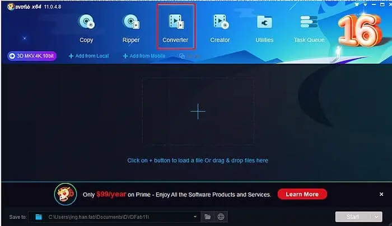The height and width of the screenshot is (226, 392).
Task: Click Add from Local
Action: click(88, 56)
